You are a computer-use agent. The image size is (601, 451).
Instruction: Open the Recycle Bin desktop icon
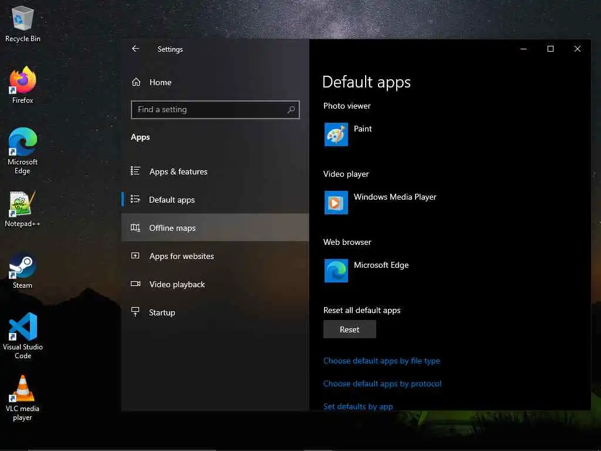[23, 23]
